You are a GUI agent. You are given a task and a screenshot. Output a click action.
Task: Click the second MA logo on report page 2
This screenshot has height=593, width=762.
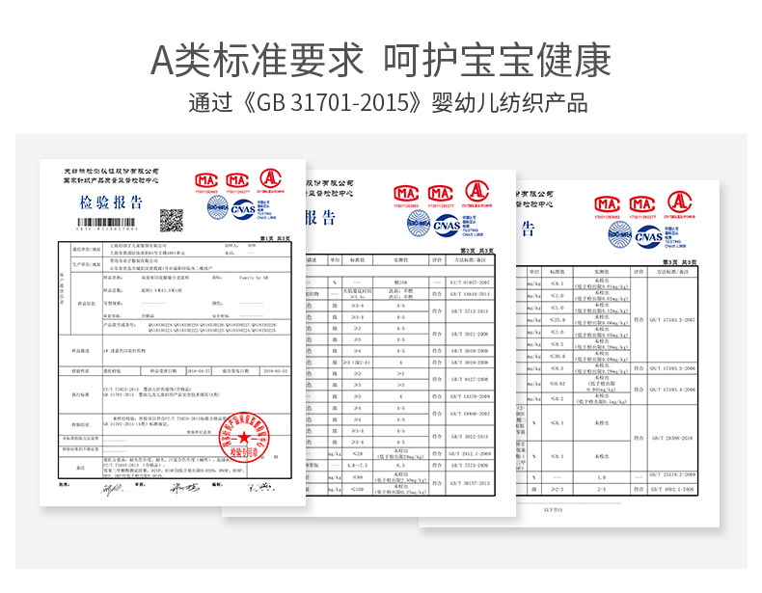click(440, 194)
